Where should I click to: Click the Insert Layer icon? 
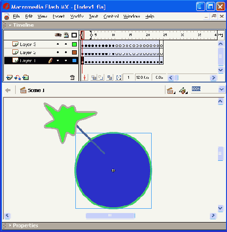9,77
